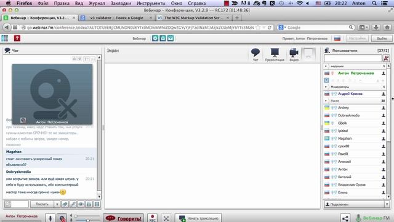This screenshot has height=222, width=394.
Task: Click the share icon in the bottom bar
Action: (x=345, y=218)
